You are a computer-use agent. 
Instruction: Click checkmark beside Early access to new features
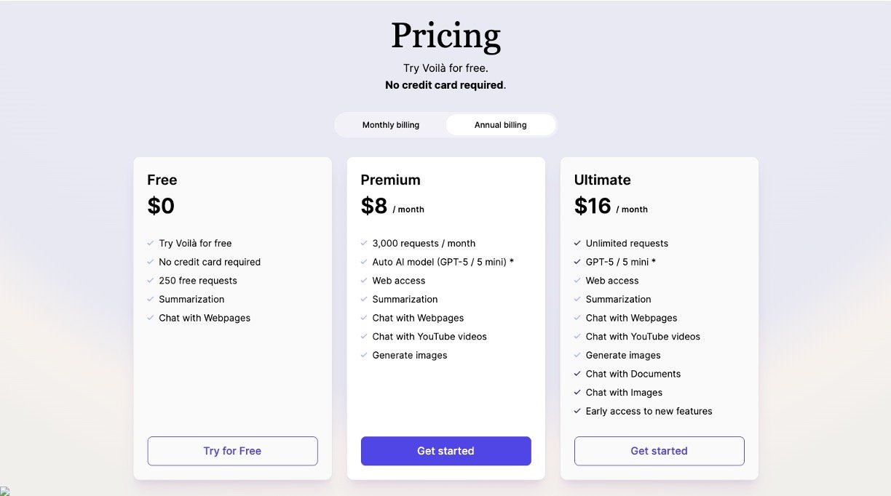point(577,411)
